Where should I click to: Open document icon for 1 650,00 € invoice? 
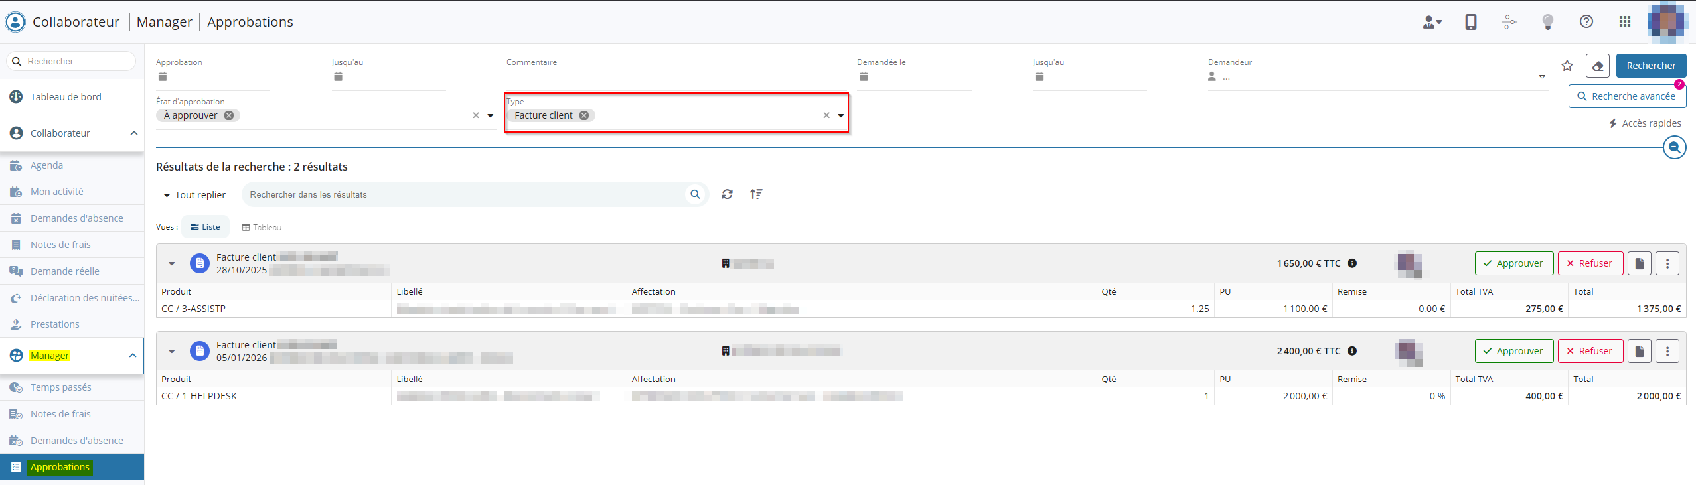click(1639, 263)
